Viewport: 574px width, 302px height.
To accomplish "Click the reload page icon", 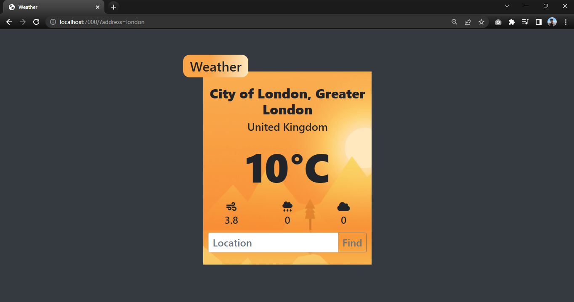I will pos(36,22).
